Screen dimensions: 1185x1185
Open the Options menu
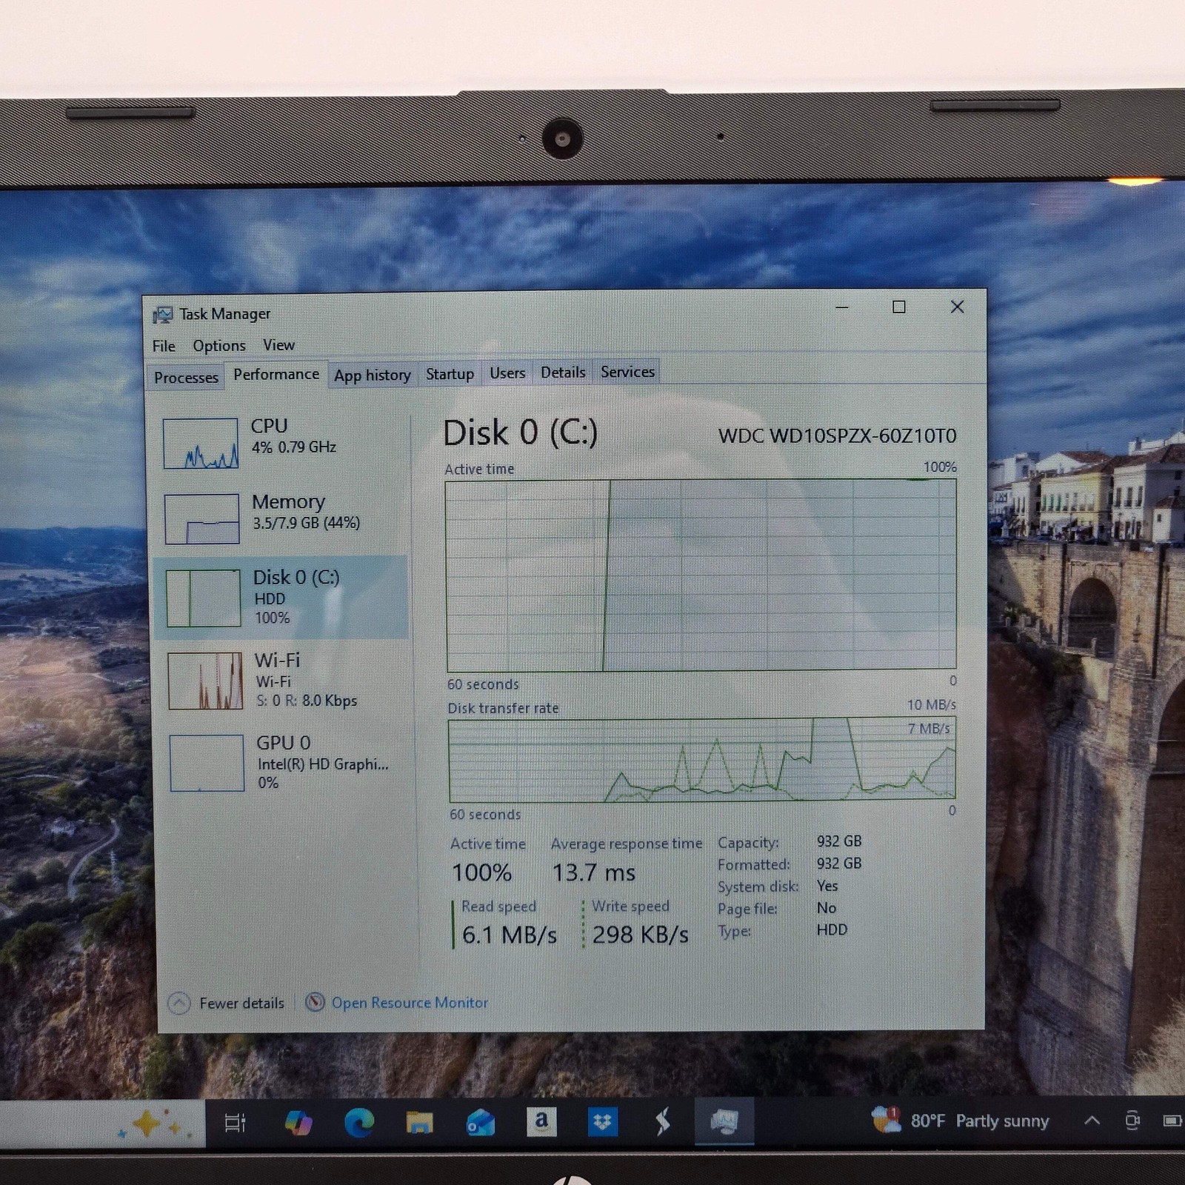219,345
